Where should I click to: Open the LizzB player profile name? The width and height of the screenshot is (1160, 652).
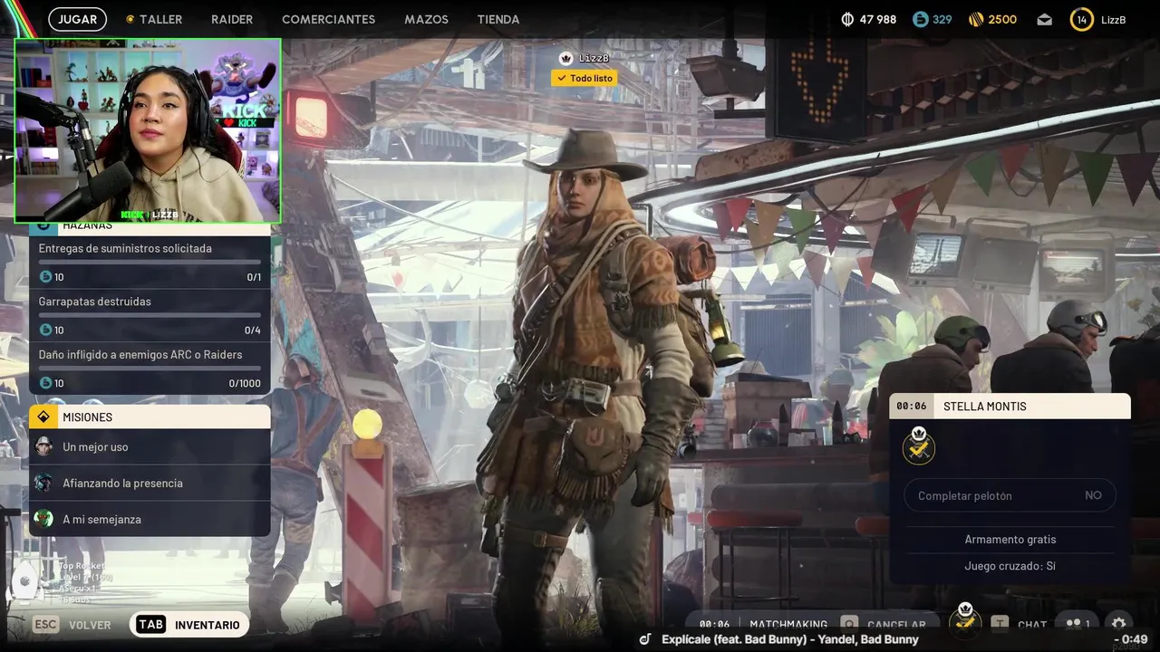[1113, 20]
